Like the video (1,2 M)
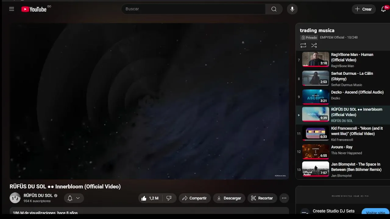 (150, 198)
